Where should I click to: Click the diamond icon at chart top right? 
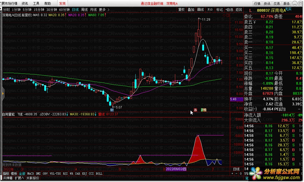click(x=224, y=15)
